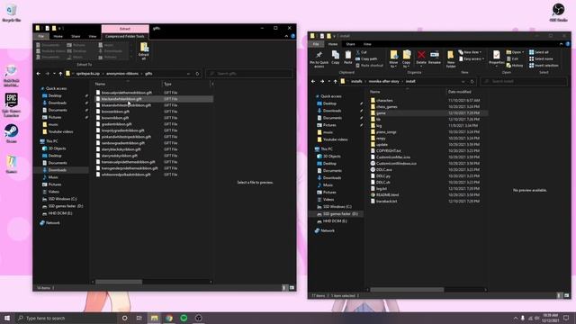Image resolution: width=576 pixels, height=324 pixels.
Task: Open Steam desktop shortcut
Action: pos(12,133)
